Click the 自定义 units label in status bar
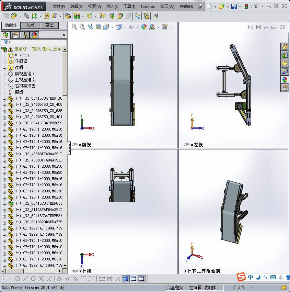Viewport: 290px width, 292px height. point(240,288)
